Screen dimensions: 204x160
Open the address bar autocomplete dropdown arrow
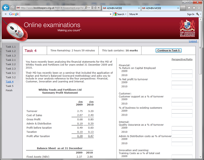[89, 8]
